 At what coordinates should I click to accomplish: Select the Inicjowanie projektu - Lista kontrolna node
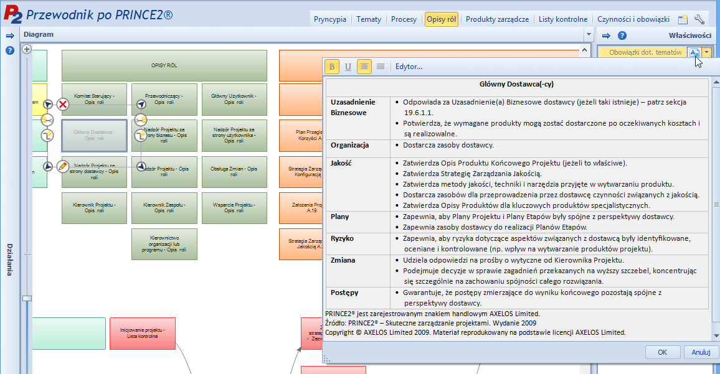pyautogui.click(x=143, y=333)
